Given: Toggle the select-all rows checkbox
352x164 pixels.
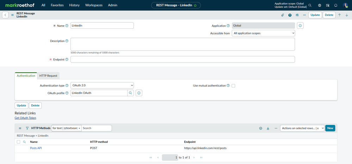Looking at the screenshot, I should point(18,142).
